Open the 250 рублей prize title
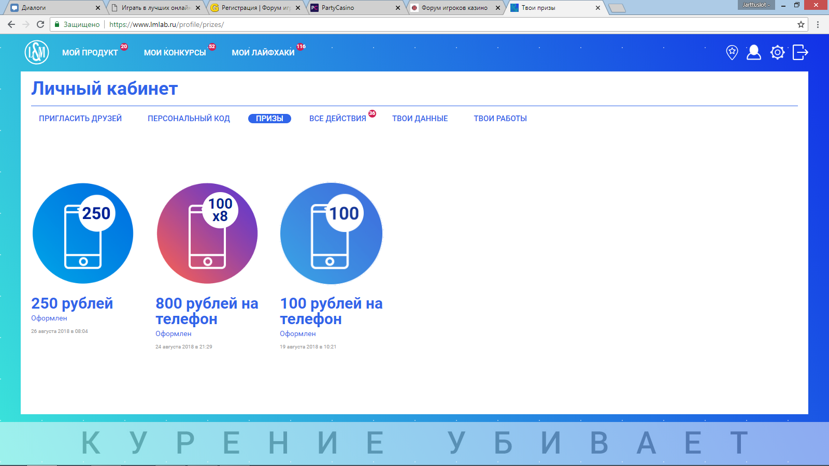The height and width of the screenshot is (466, 829). click(72, 303)
